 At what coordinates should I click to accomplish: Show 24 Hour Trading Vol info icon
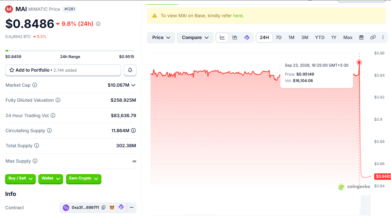[53, 115]
